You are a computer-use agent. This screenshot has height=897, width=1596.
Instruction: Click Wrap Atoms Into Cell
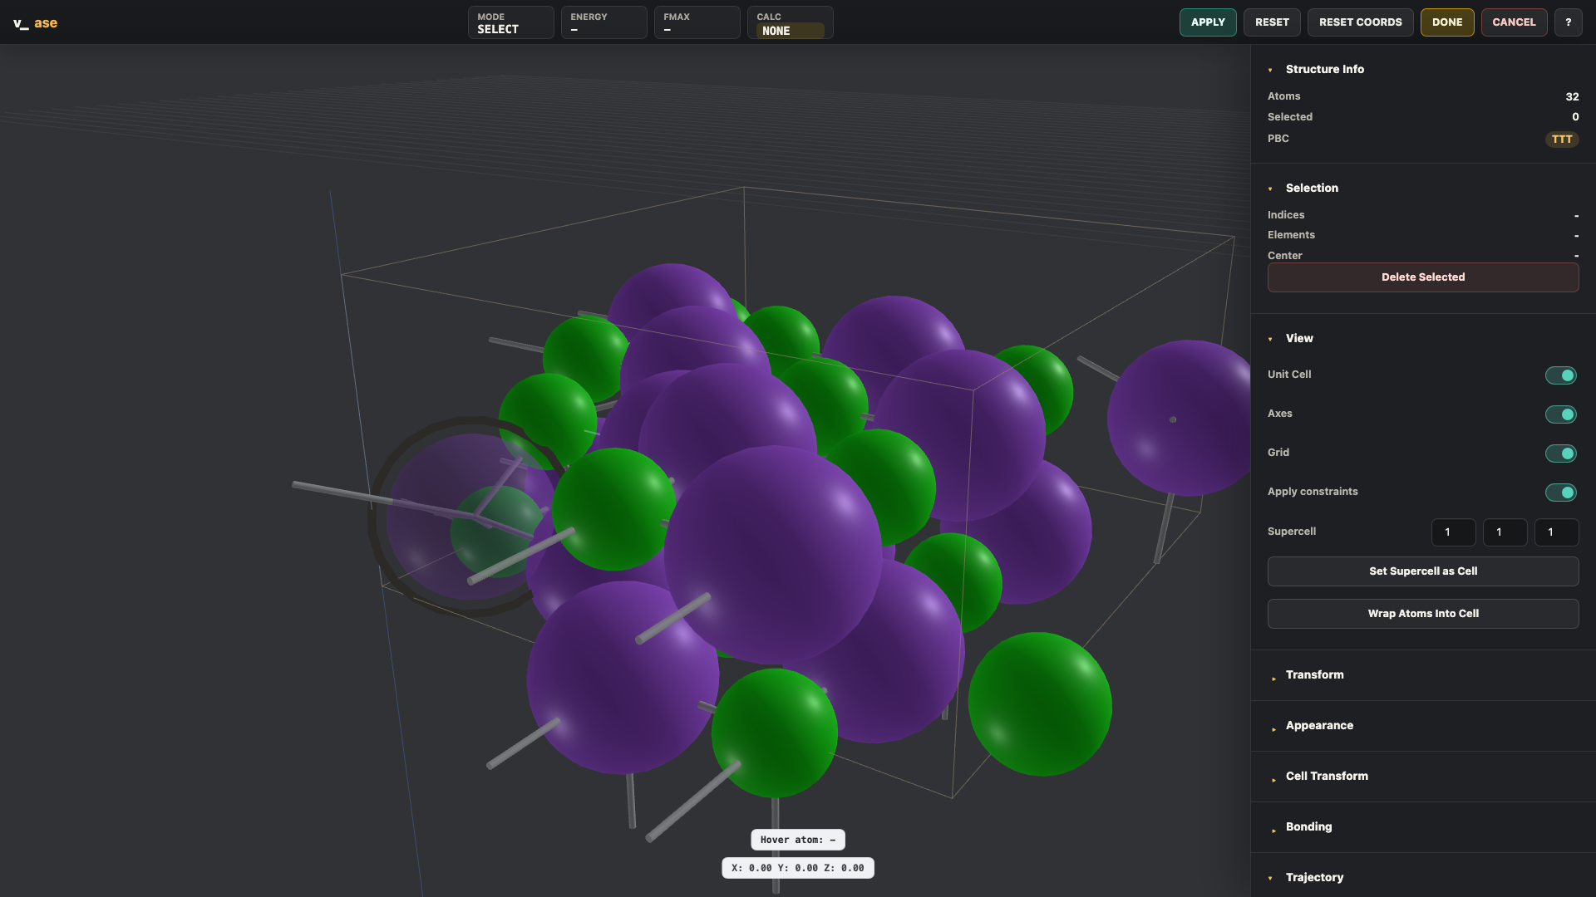pyautogui.click(x=1423, y=614)
